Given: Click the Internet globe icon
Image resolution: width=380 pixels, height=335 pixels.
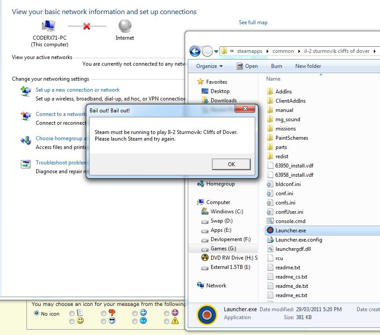Looking at the screenshot, I should pyautogui.click(x=125, y=26).
